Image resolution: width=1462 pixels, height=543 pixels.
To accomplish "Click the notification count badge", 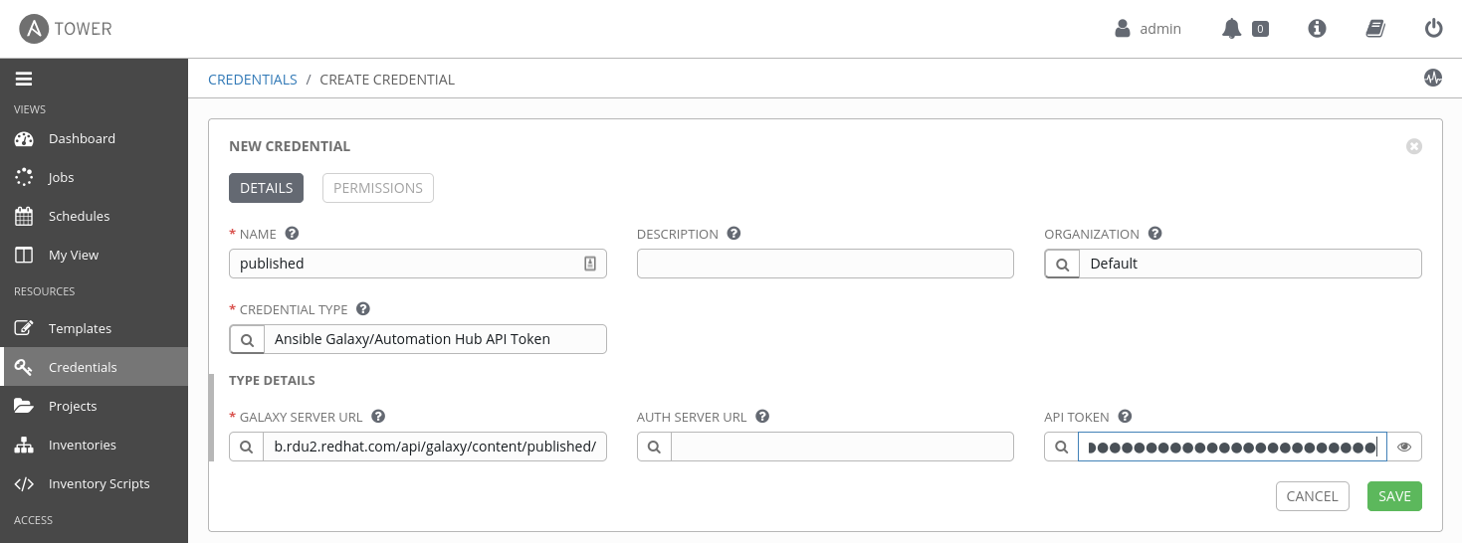I will (x=1260, y=29).
